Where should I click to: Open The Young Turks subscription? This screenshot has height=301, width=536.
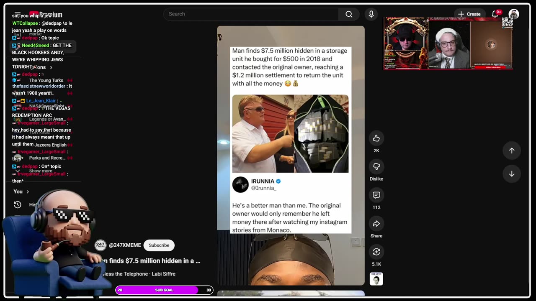click(46, 80)
